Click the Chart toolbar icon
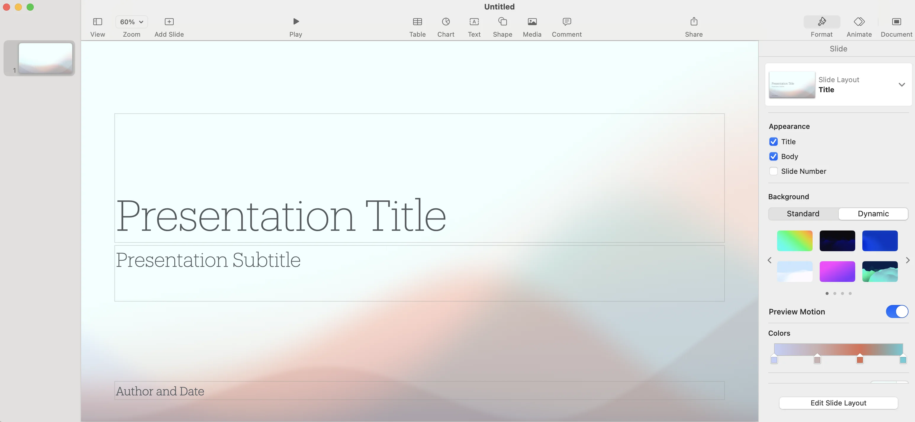The height and width of the screenshot is (422, 915). [446, 22]
